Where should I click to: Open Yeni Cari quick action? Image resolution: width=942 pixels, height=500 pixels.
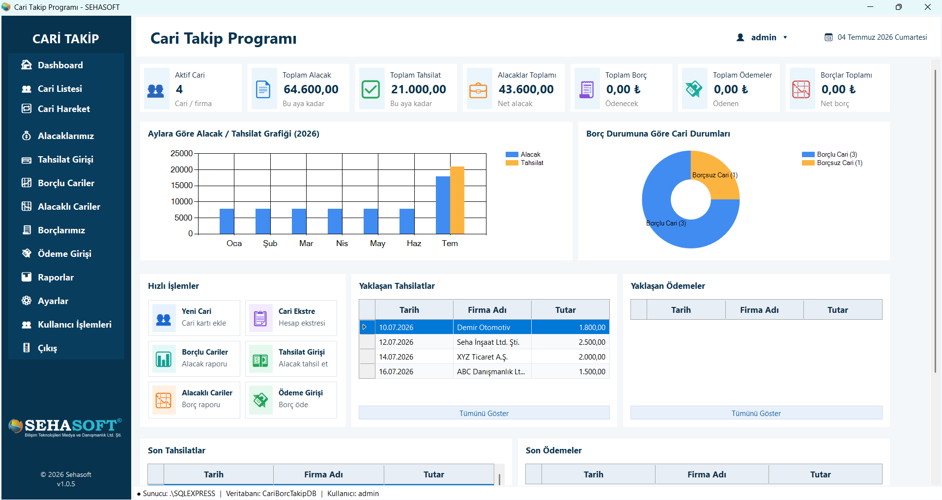[x=194, y=318]
